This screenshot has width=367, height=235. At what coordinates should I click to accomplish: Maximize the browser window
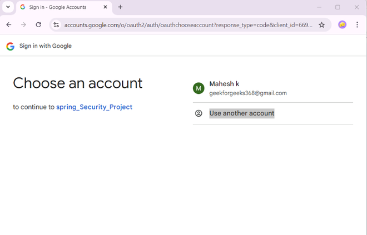[x=338, y=7]
